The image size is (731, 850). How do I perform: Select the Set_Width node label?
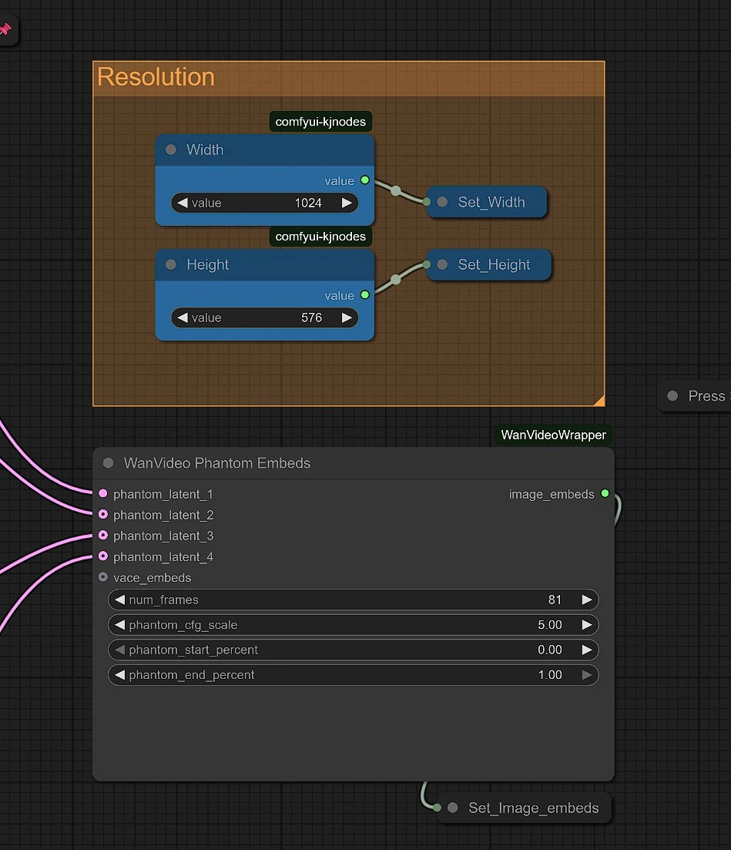pyautogui.click(x=491, y=202)
